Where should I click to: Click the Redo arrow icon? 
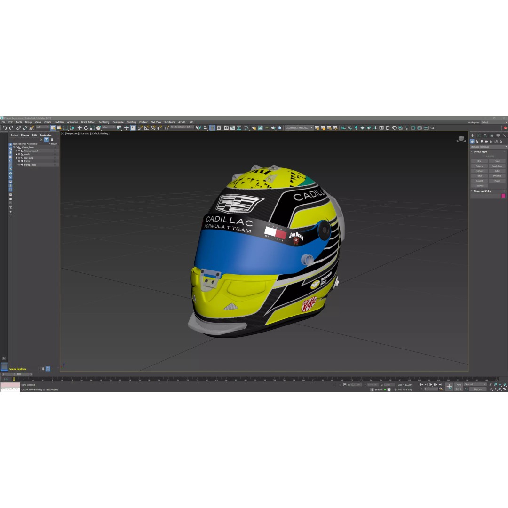point(11,128)
